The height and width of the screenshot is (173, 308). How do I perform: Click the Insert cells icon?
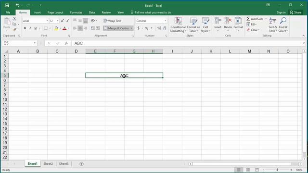218,21
